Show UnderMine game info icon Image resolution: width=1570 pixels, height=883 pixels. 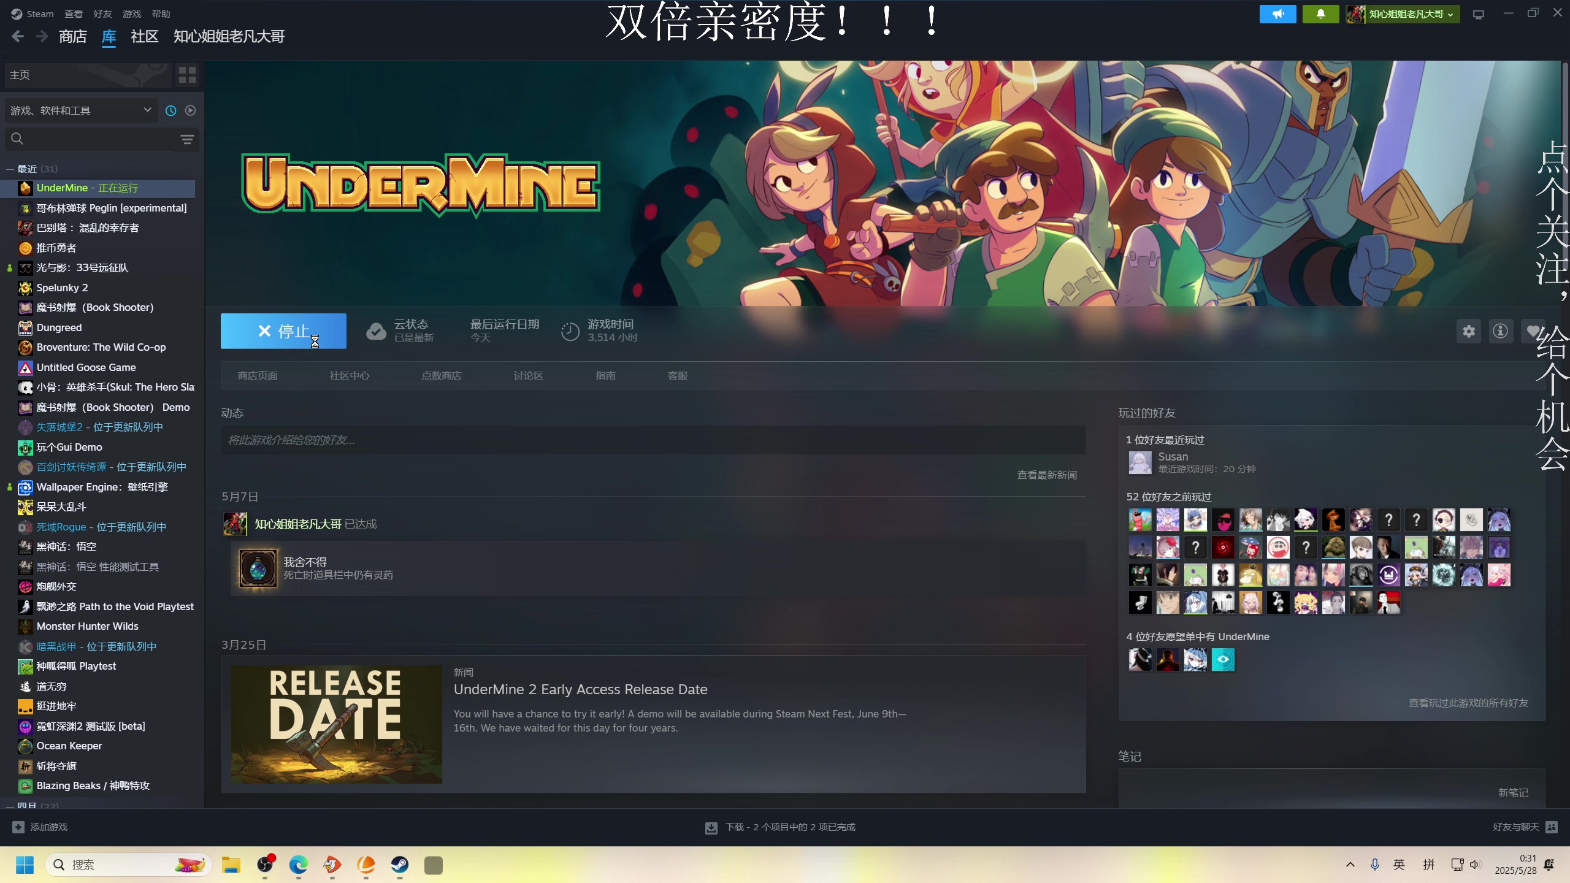tap(1501, 331)
